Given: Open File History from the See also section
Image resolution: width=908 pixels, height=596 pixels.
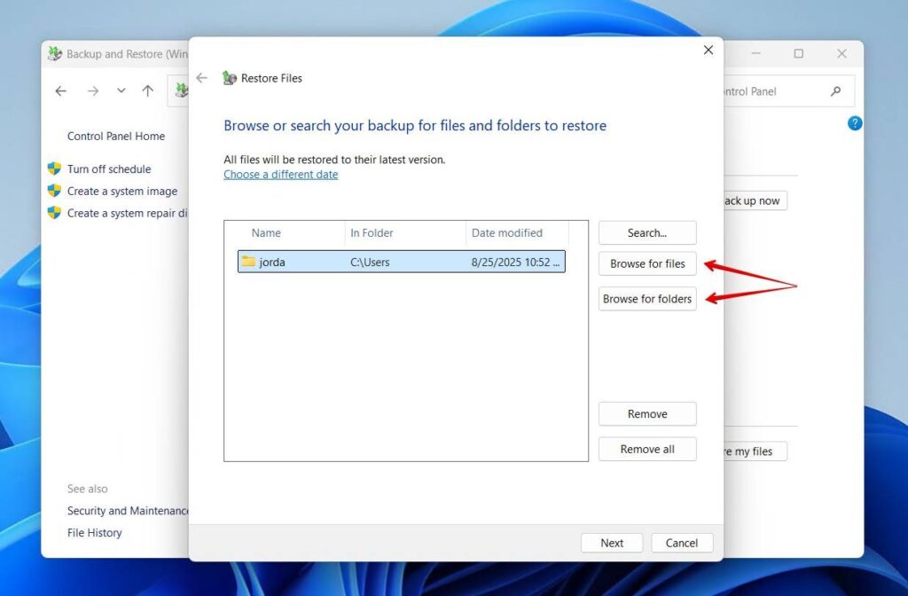Looking at the screenshot, I should coord(94,532).
